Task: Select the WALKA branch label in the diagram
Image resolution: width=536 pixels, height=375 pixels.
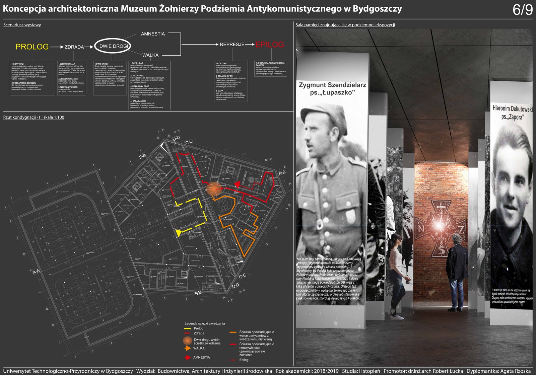Action: pos(150,55)
